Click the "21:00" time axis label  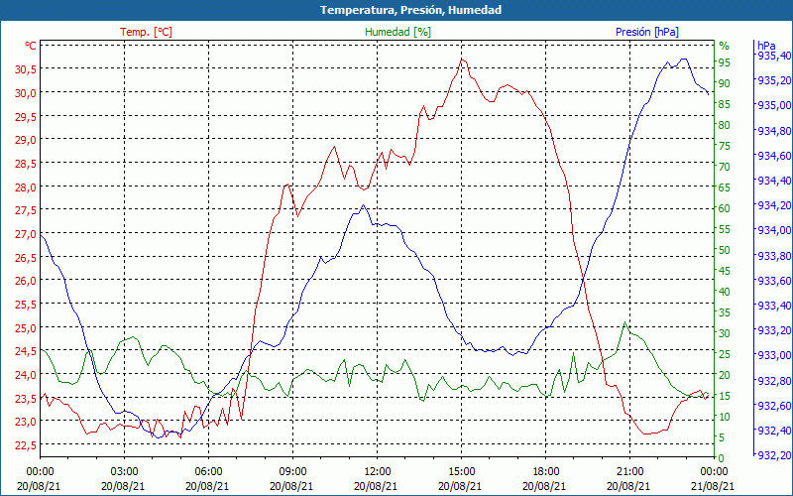point(629,472)
